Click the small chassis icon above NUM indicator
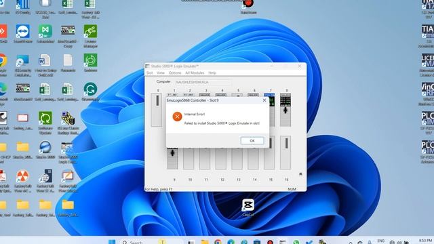Viewport: 434px width, 244px height. [x=300, y=174]
